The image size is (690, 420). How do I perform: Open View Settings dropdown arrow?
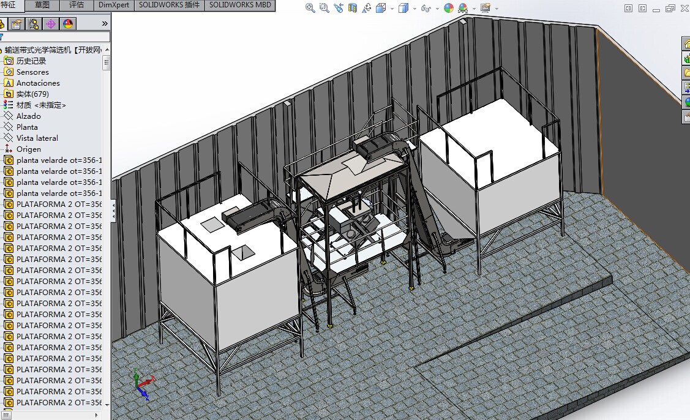click(x=497, y=9)
